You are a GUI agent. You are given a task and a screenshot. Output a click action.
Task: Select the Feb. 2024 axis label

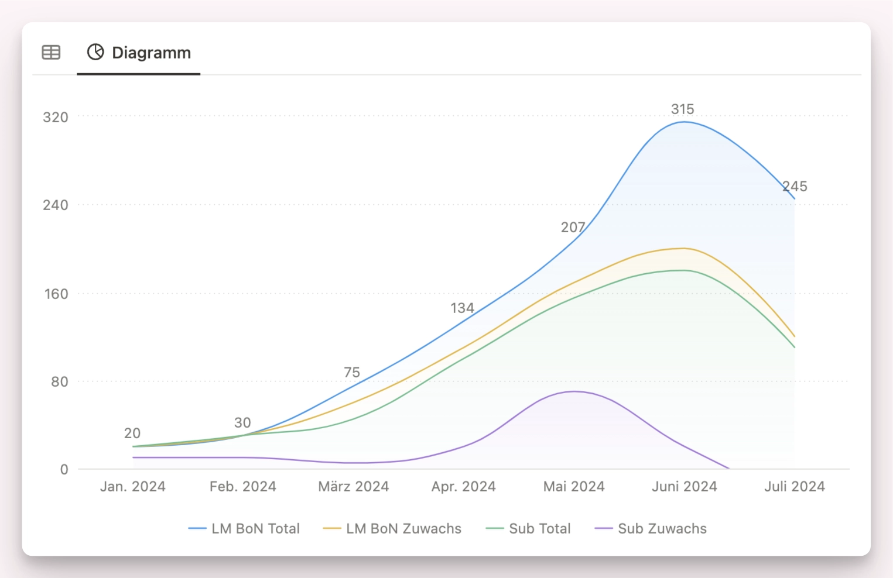[x=243, y=486]
